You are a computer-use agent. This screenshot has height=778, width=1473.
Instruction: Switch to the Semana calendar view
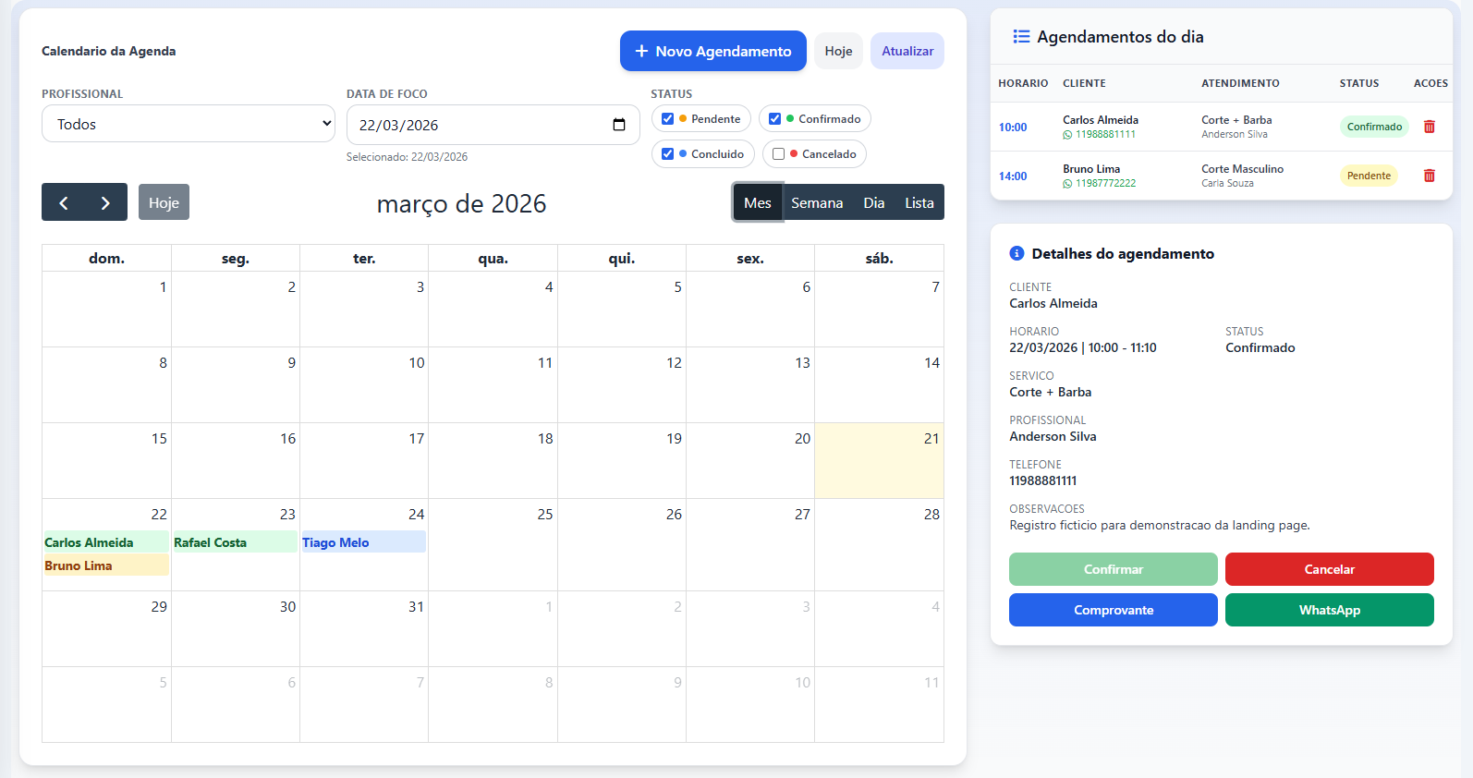click(x=817, y=202)
